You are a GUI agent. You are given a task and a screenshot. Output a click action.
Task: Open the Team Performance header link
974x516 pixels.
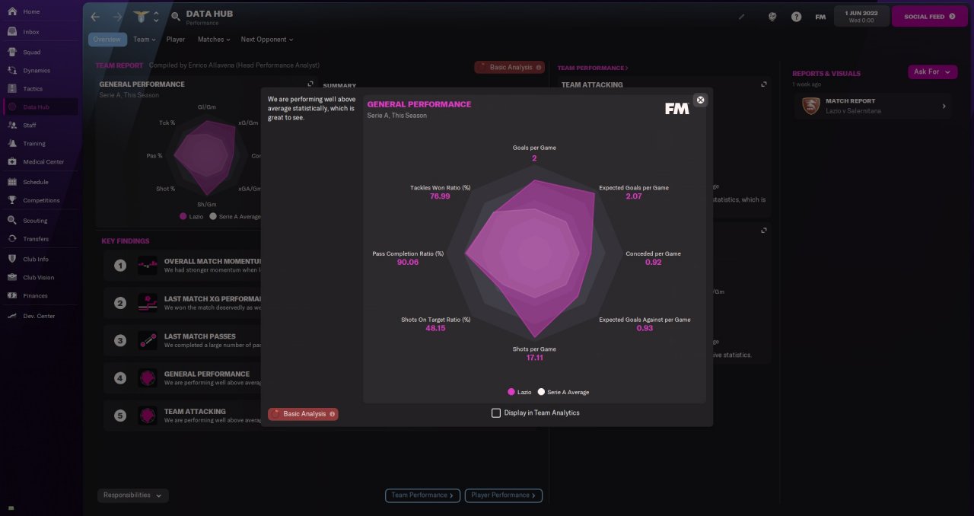[x=593, y=68]
